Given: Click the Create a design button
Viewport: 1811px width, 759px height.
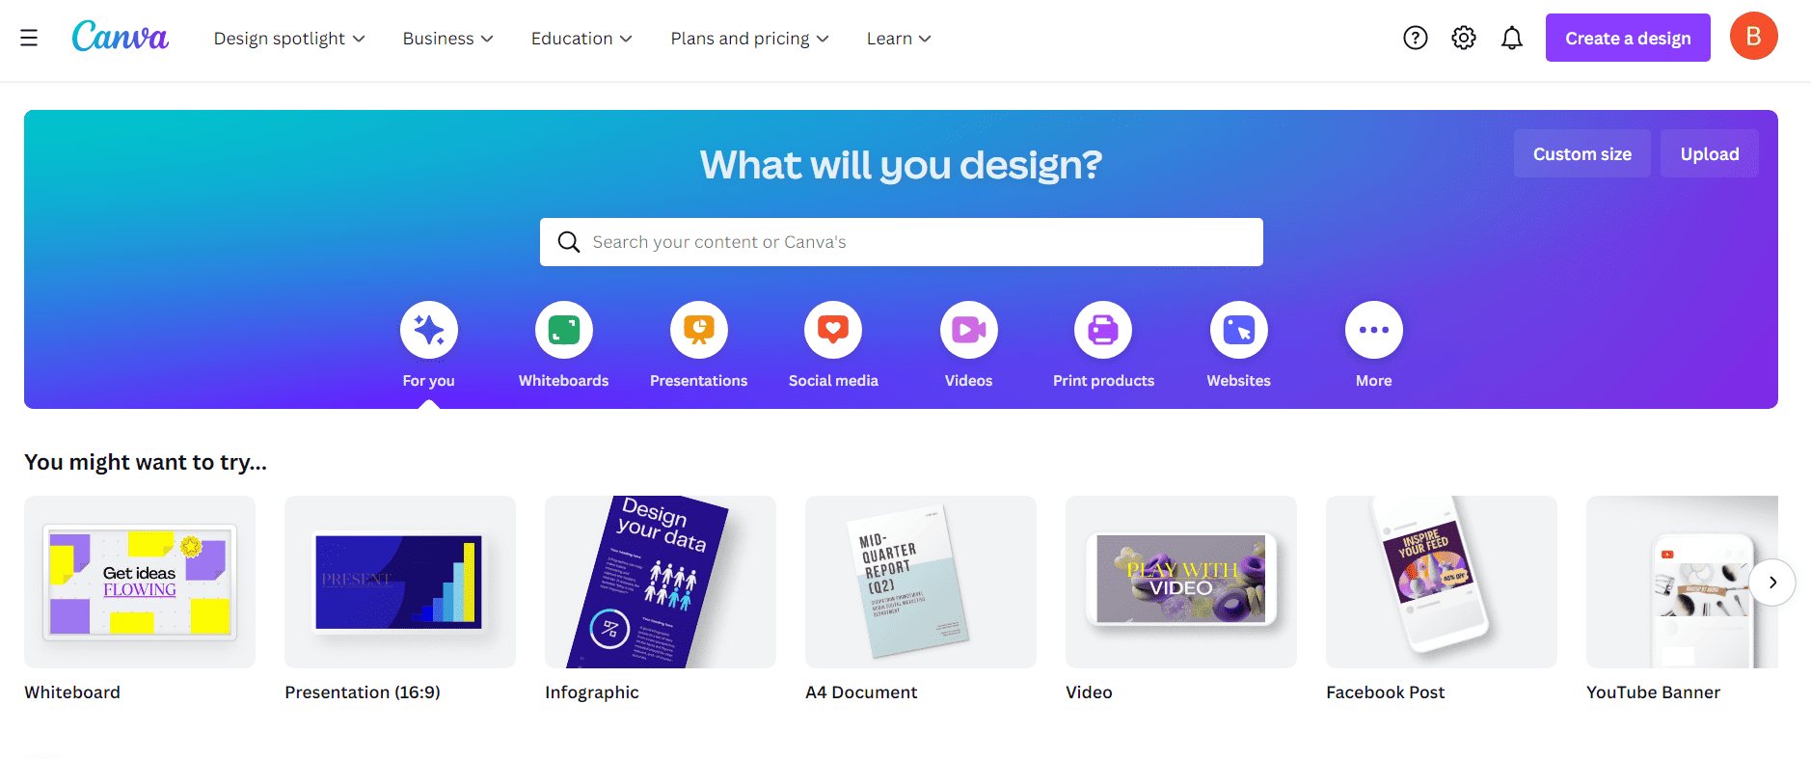Looking at the screenshot, I should pyautogui.click(x=1628, y=38).
